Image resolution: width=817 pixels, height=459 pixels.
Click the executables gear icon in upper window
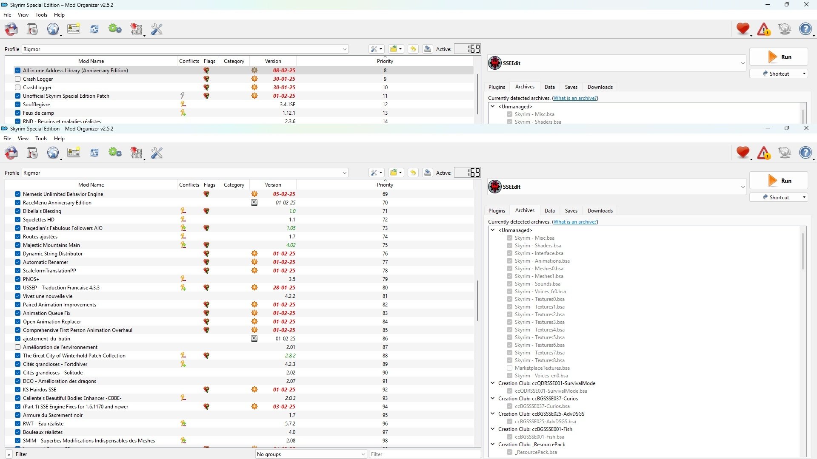click(115, 29)
